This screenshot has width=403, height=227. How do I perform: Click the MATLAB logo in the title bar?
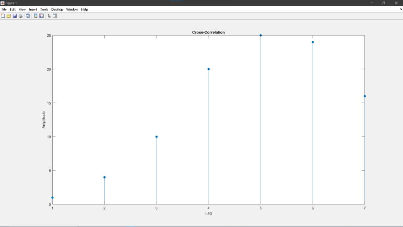[x=3, y=3]
